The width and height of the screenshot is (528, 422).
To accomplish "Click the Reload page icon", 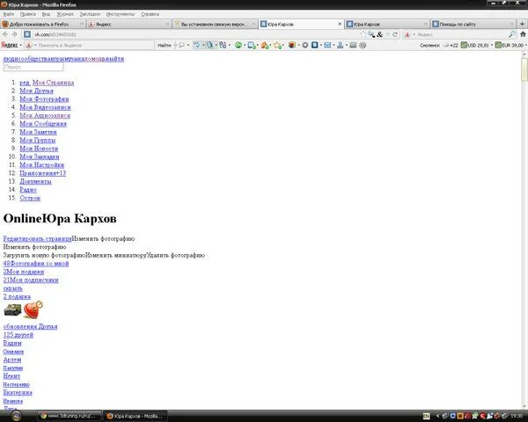I will [x=395, y=34].
